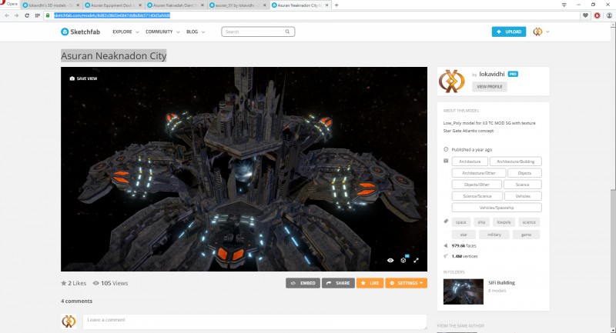Viewport: 616px width, 333px height.
Task: Click the Sketchfab logo
Action: point(81,32)
